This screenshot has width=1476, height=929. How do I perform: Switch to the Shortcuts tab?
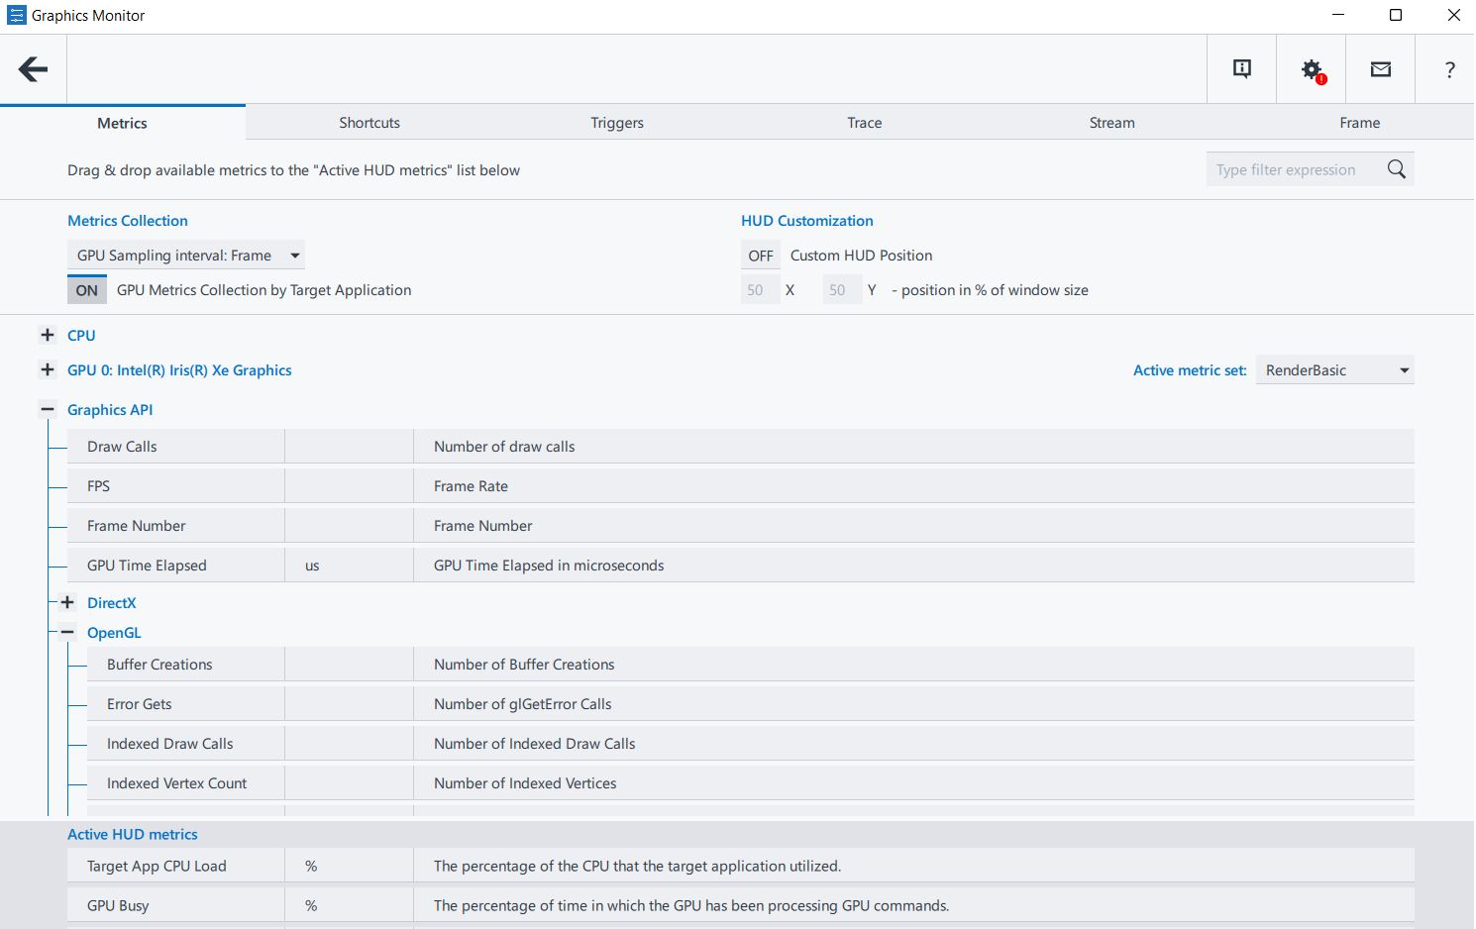coord(369,123)
